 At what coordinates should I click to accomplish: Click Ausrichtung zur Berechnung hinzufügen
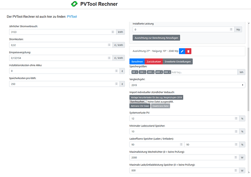pos(156,38)
